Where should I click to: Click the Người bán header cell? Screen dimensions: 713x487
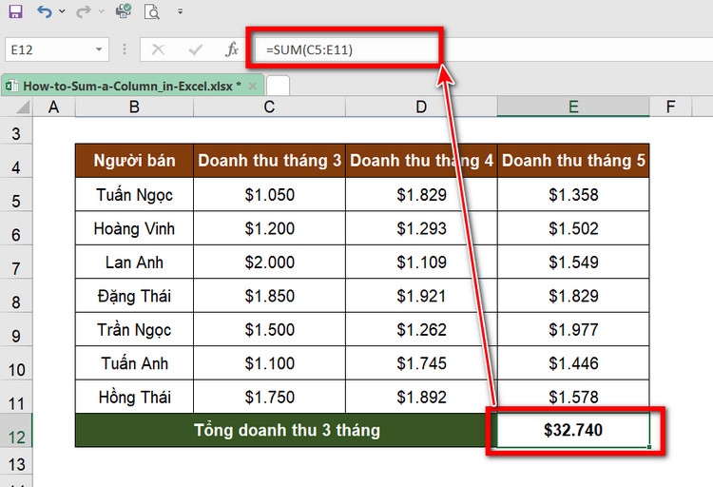point(134,161)
